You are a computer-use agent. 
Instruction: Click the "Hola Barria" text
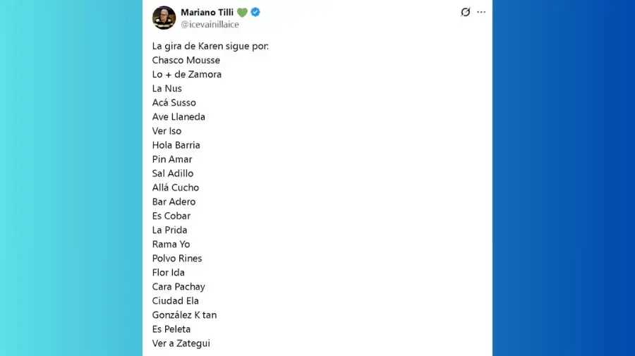click(x=176, y=145)
